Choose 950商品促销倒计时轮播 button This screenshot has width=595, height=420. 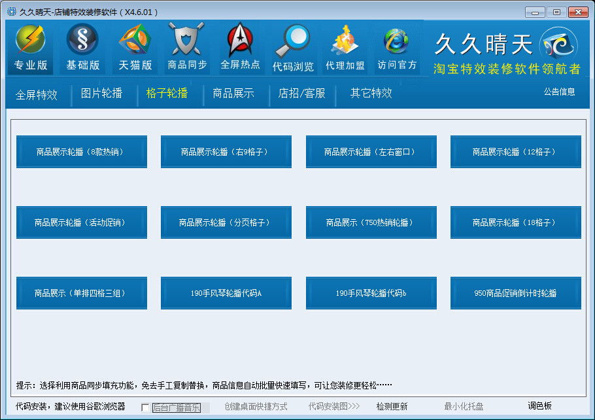515,293
